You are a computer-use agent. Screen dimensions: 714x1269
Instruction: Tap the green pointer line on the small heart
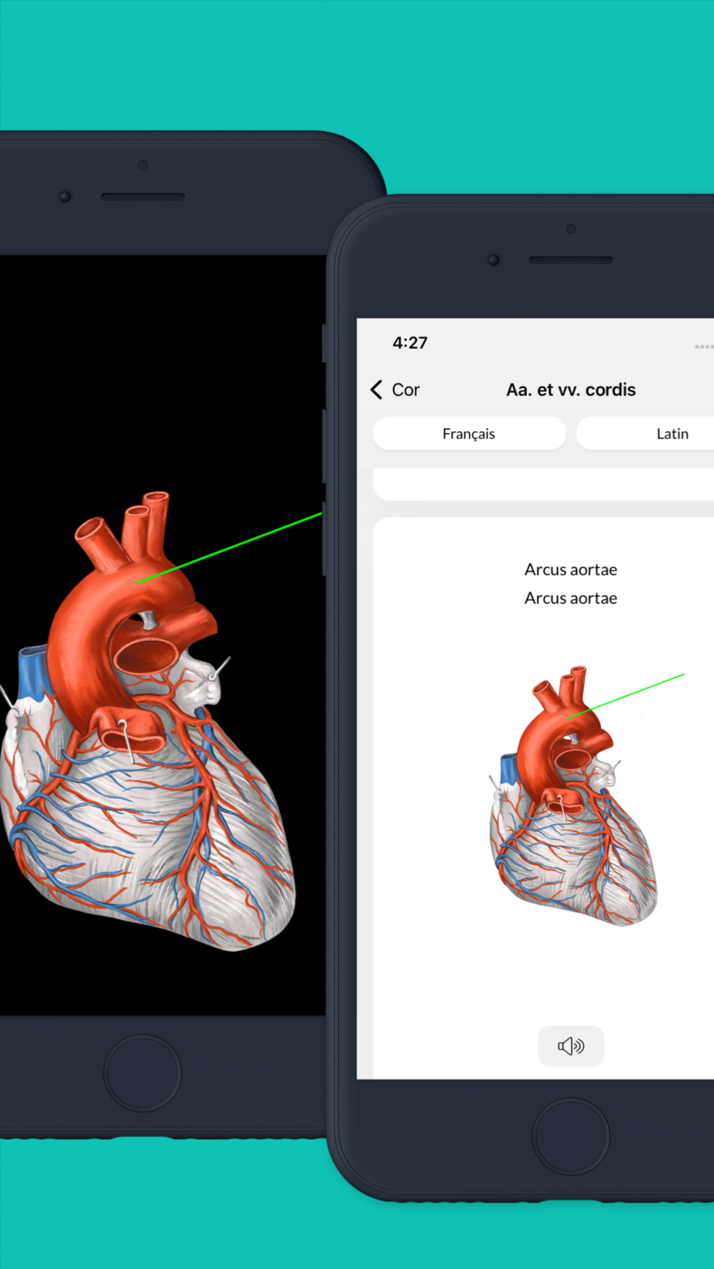[x=625, y=696]
